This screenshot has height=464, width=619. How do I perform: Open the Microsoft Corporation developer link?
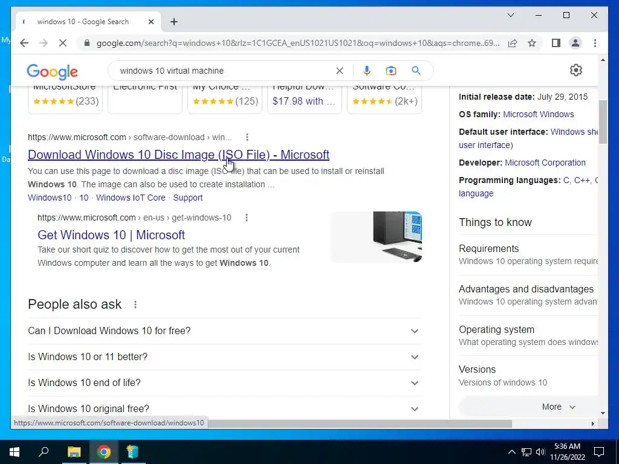click(545, 163)
